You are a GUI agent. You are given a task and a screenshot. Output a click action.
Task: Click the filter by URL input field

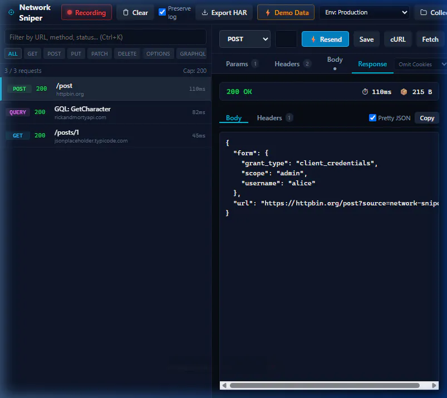(x=105, y=37)
